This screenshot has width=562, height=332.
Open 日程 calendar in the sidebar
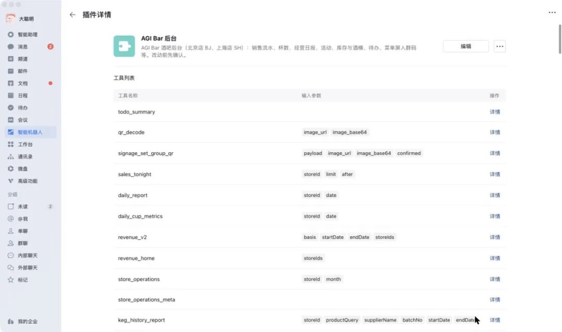31,96
